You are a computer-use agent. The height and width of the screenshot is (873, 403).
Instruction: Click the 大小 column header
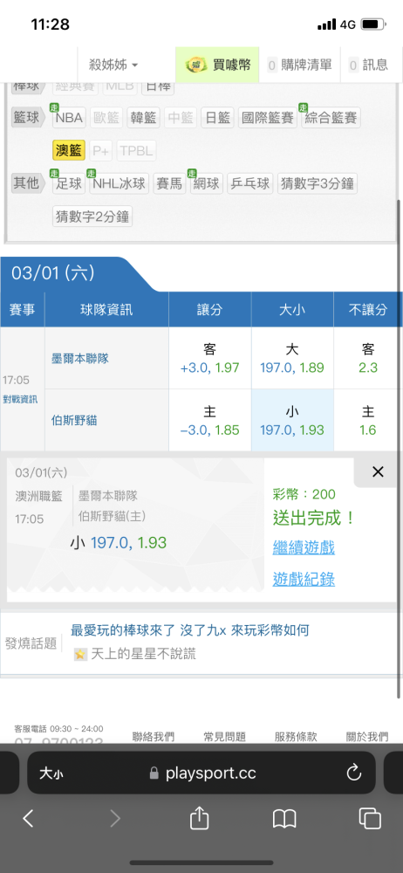292,310
